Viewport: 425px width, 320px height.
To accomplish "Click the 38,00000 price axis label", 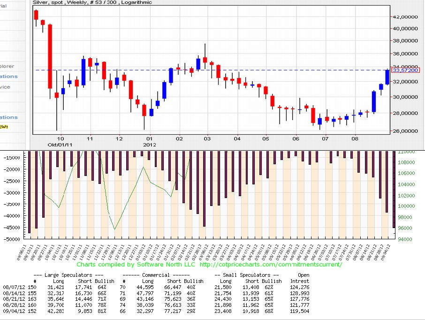I will point(405,41).
